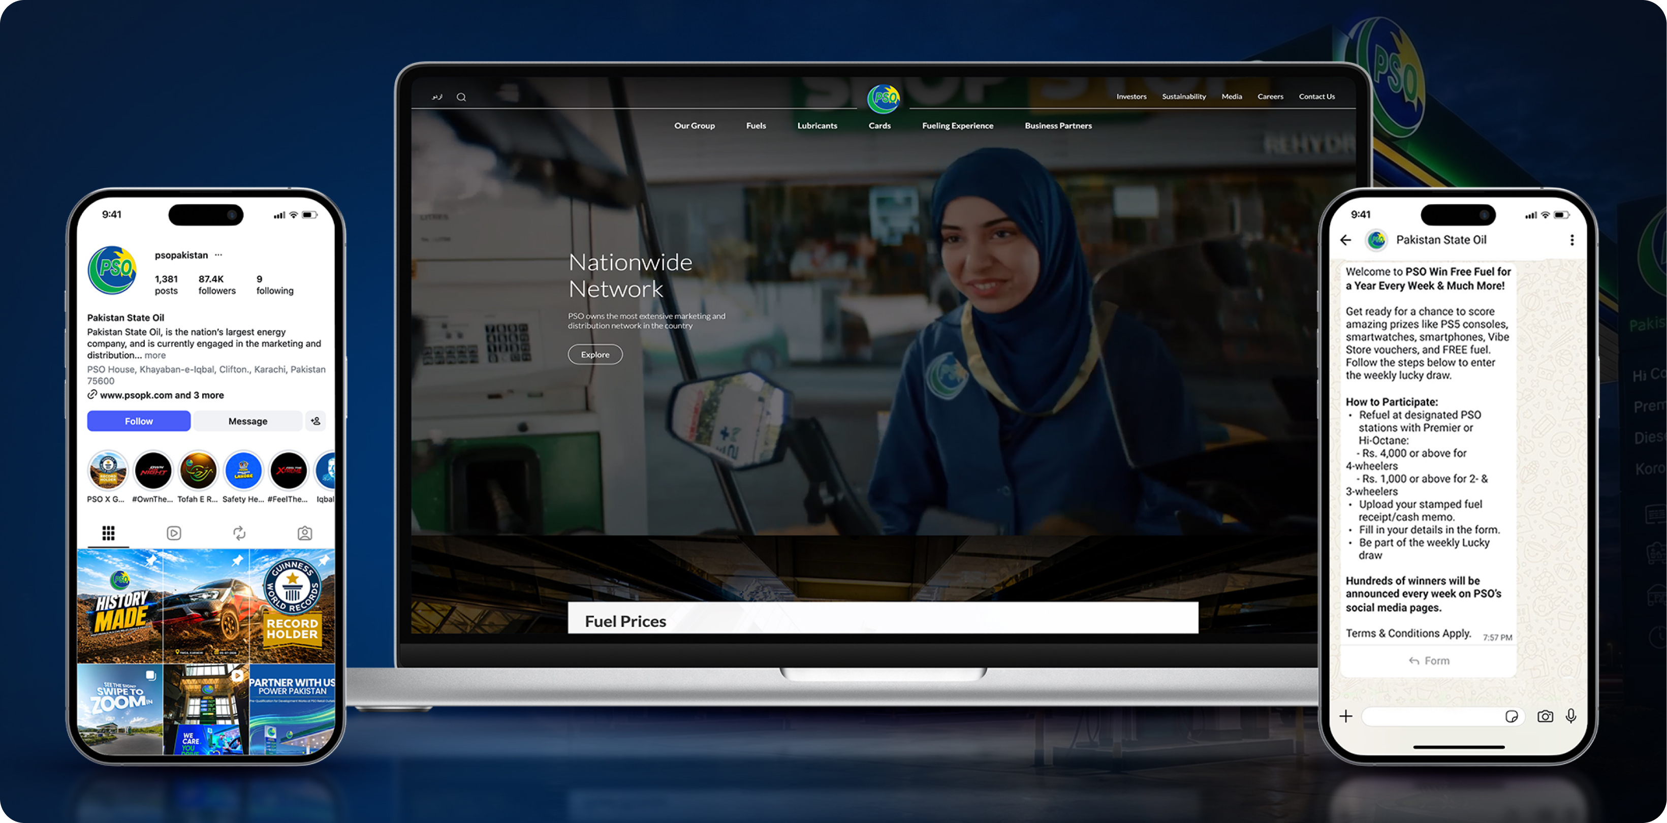This screenshot has height=823, width=1667.
Task: Open the Swipe to Zoom post
Action: tap(120, 710)
